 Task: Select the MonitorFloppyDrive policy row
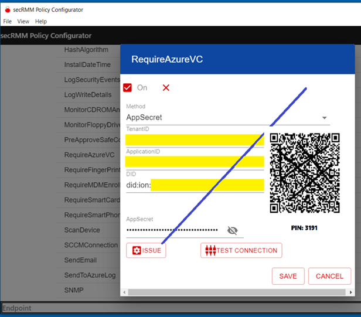88,125
